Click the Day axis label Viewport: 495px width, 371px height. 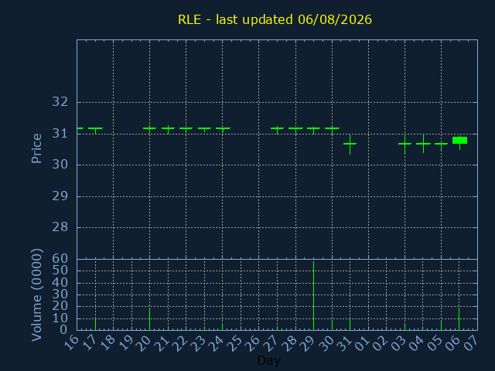pyautogui.click(x=268, y=360)
